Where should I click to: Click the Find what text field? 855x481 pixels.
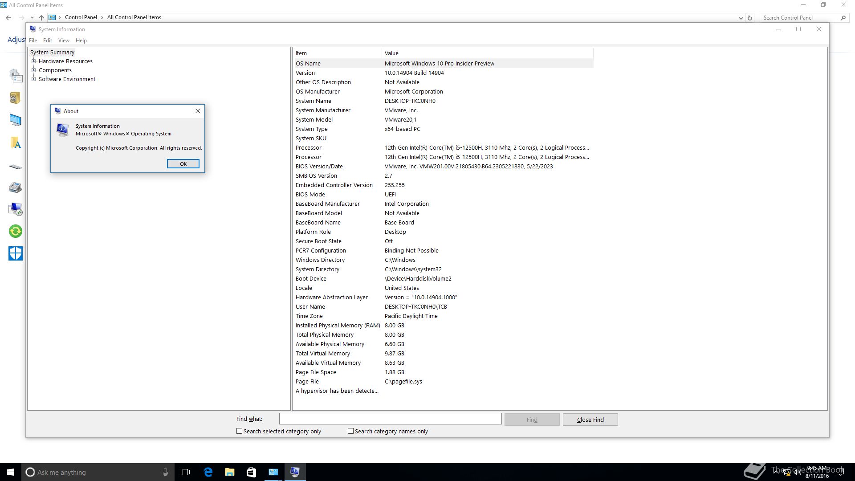click(390, 419)
